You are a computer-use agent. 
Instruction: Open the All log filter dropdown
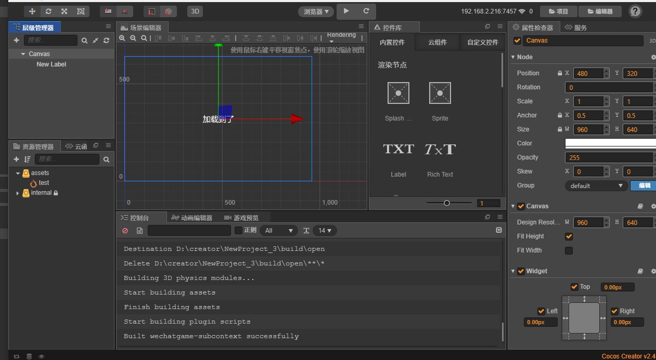[279, 230]
